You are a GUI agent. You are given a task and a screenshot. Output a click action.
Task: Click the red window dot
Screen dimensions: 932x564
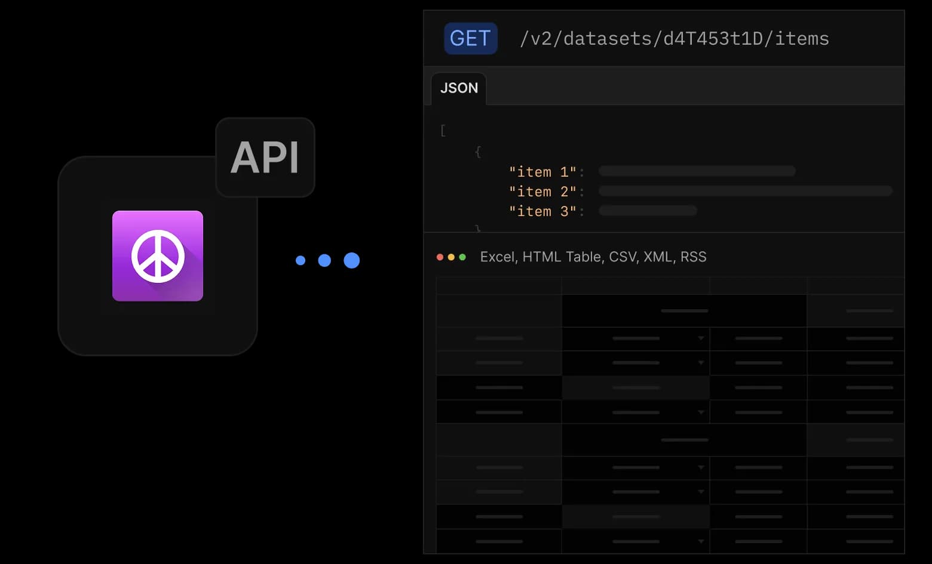(440, 257)
